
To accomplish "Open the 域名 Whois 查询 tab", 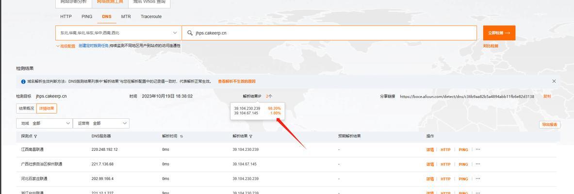I will point(149,2).
